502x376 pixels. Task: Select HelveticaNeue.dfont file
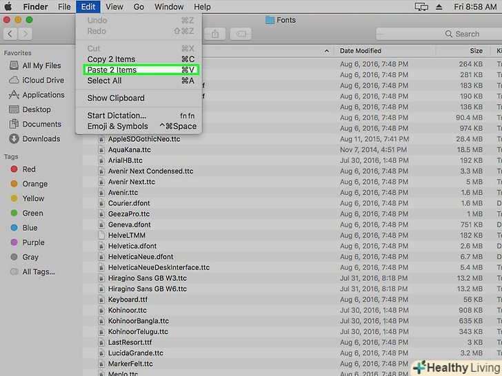[141, 257]
